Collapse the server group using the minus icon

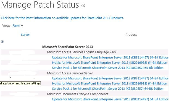(2, 41)
